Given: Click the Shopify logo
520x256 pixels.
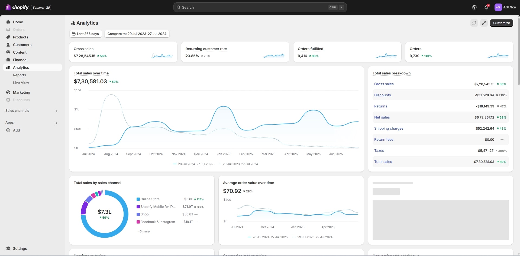Looking at the screenshot, I should pyautogui.click(x=17, y=7).
